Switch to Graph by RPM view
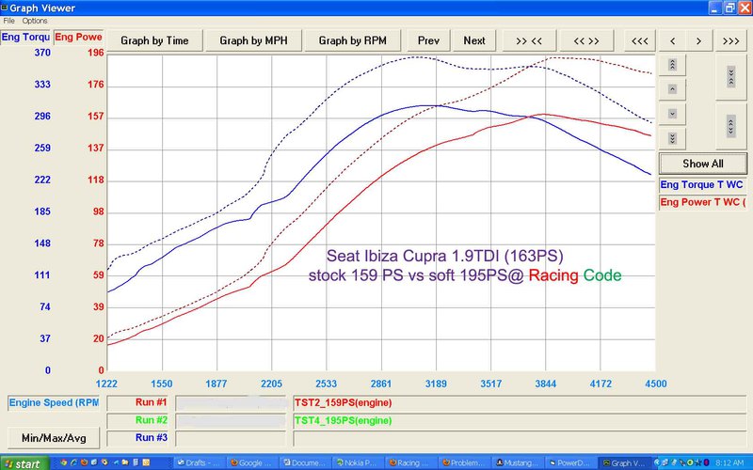753x470 pixels. (352, 40)
